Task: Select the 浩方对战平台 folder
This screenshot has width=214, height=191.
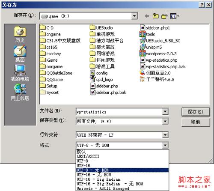Action: (107, 41)
